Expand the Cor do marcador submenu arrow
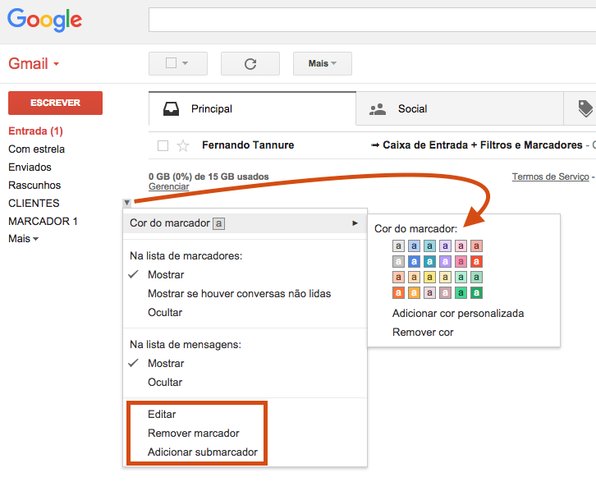Image resolution: width=596 pixels, height=482 pixels. coord(355,223)
